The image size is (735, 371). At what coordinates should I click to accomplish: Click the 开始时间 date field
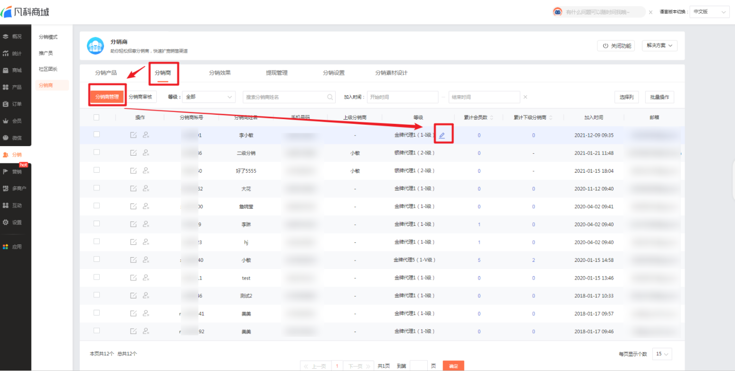[403, 97]
